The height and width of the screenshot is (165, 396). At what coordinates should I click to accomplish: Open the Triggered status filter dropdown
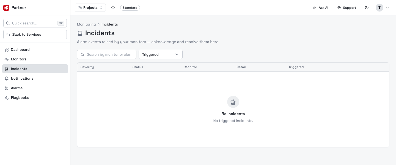click(161, 54)
